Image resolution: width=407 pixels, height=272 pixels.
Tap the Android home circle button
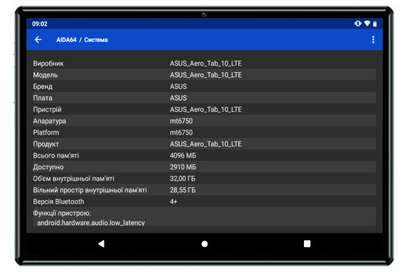pos(205,244)
